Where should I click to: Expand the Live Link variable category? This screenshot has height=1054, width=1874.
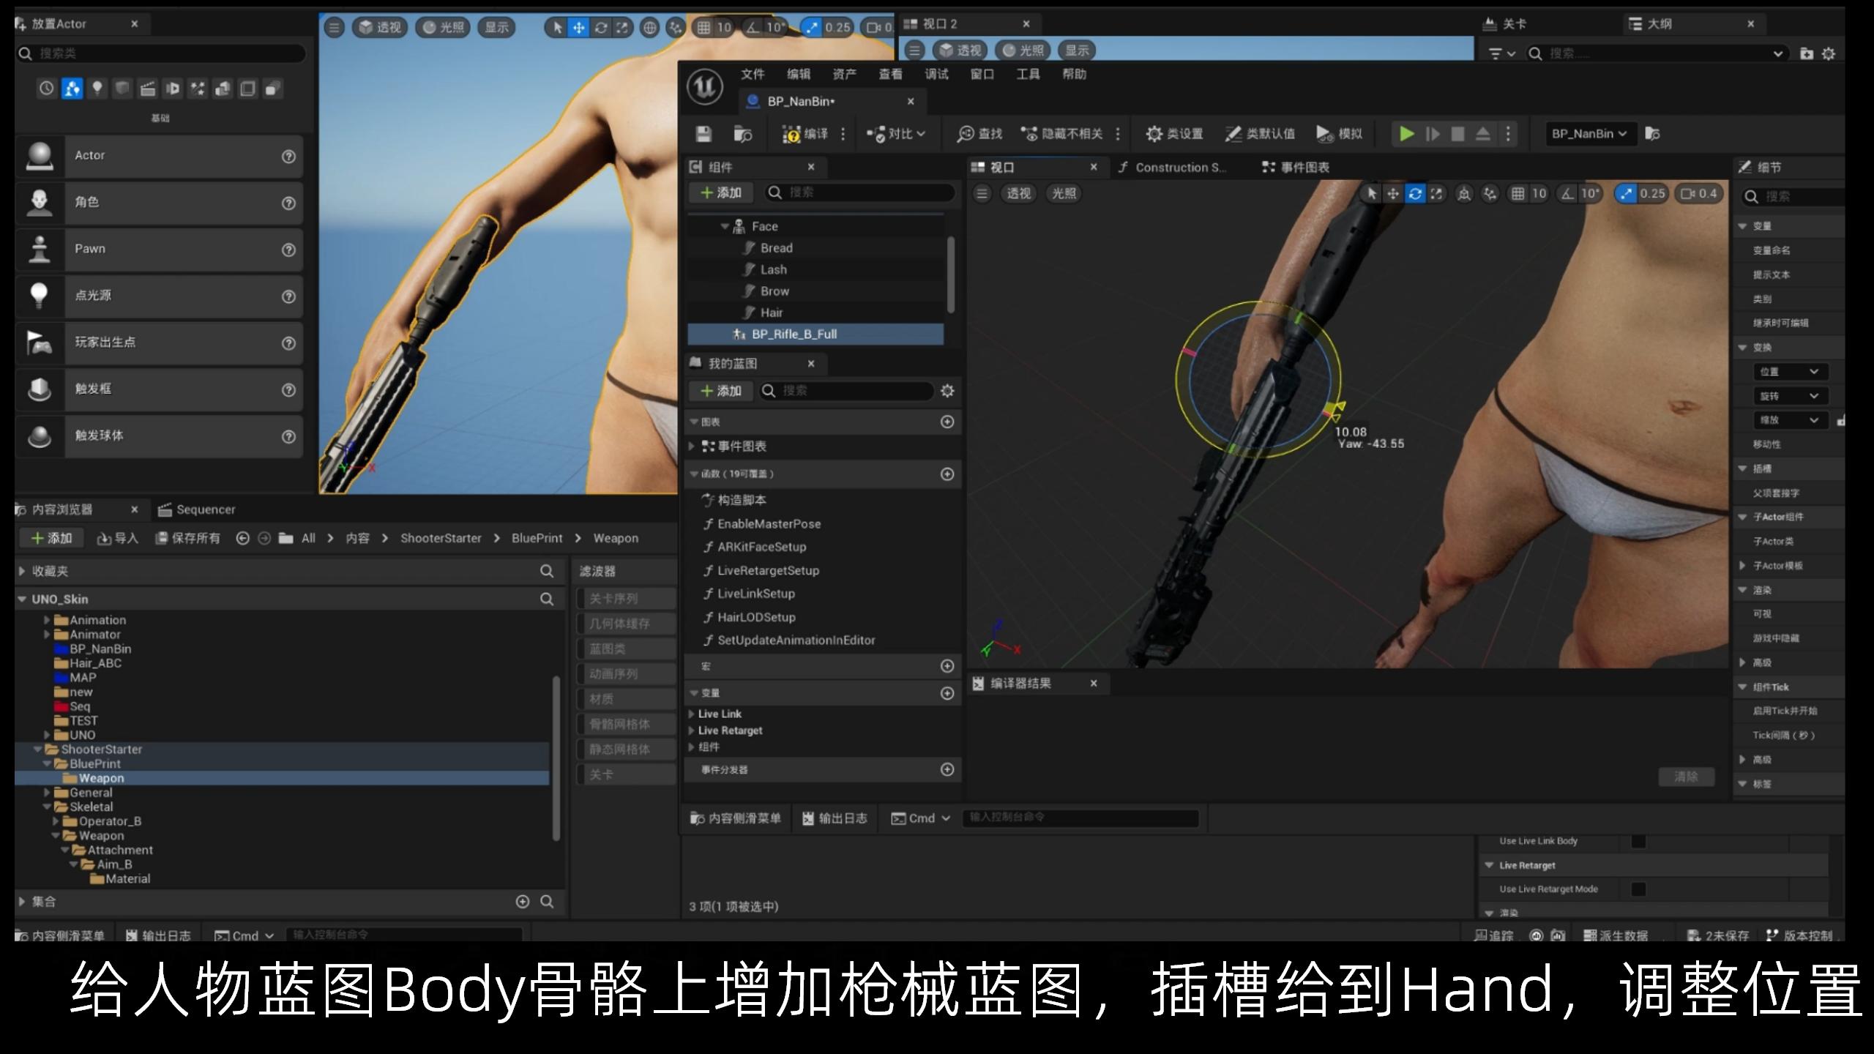691,714
